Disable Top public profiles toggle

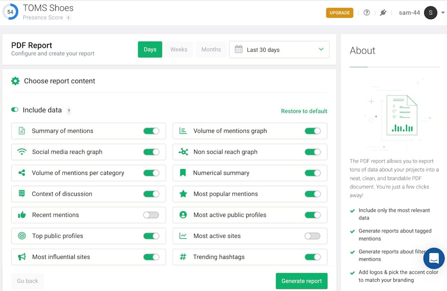[151, 236]
